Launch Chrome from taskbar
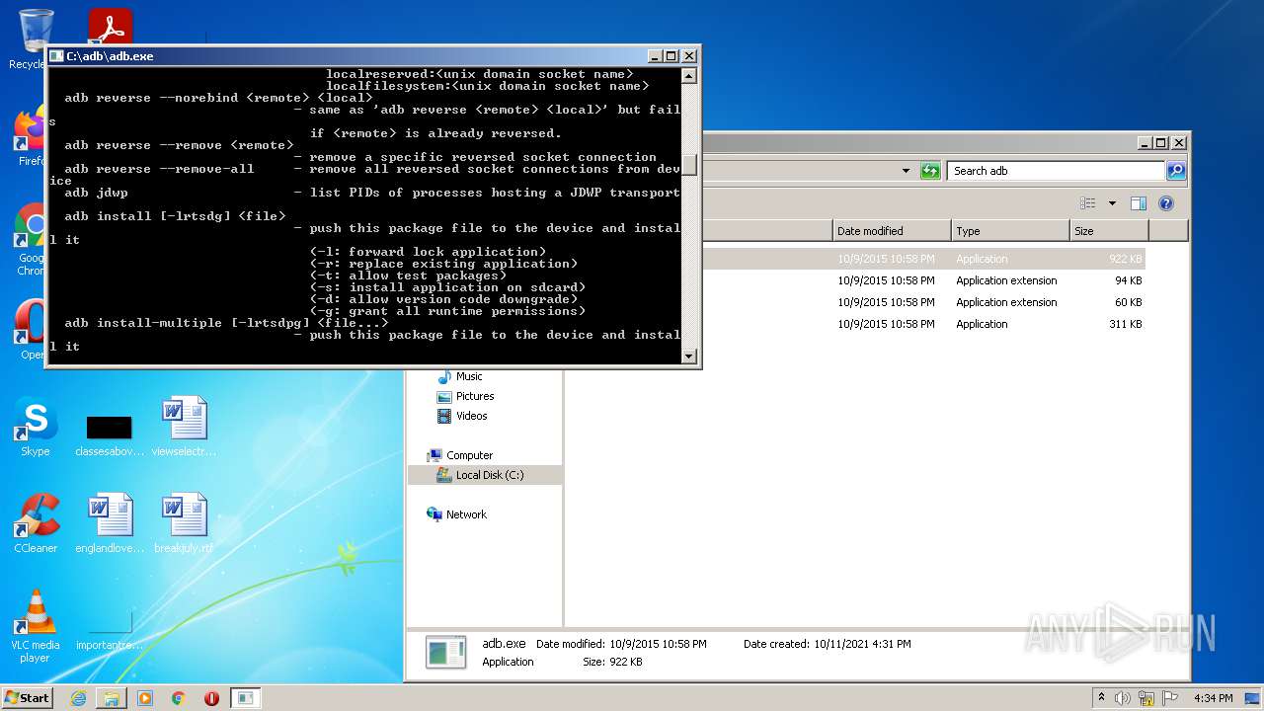The height and width of the screenshot is (711, 1264). (x=179, y=698)
